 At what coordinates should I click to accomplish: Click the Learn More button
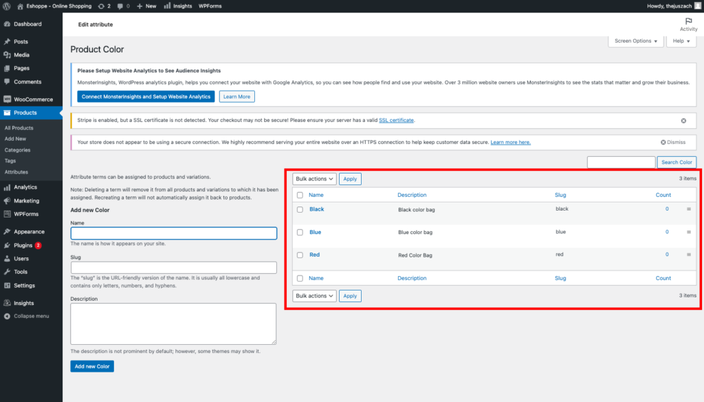click(236, 96)
